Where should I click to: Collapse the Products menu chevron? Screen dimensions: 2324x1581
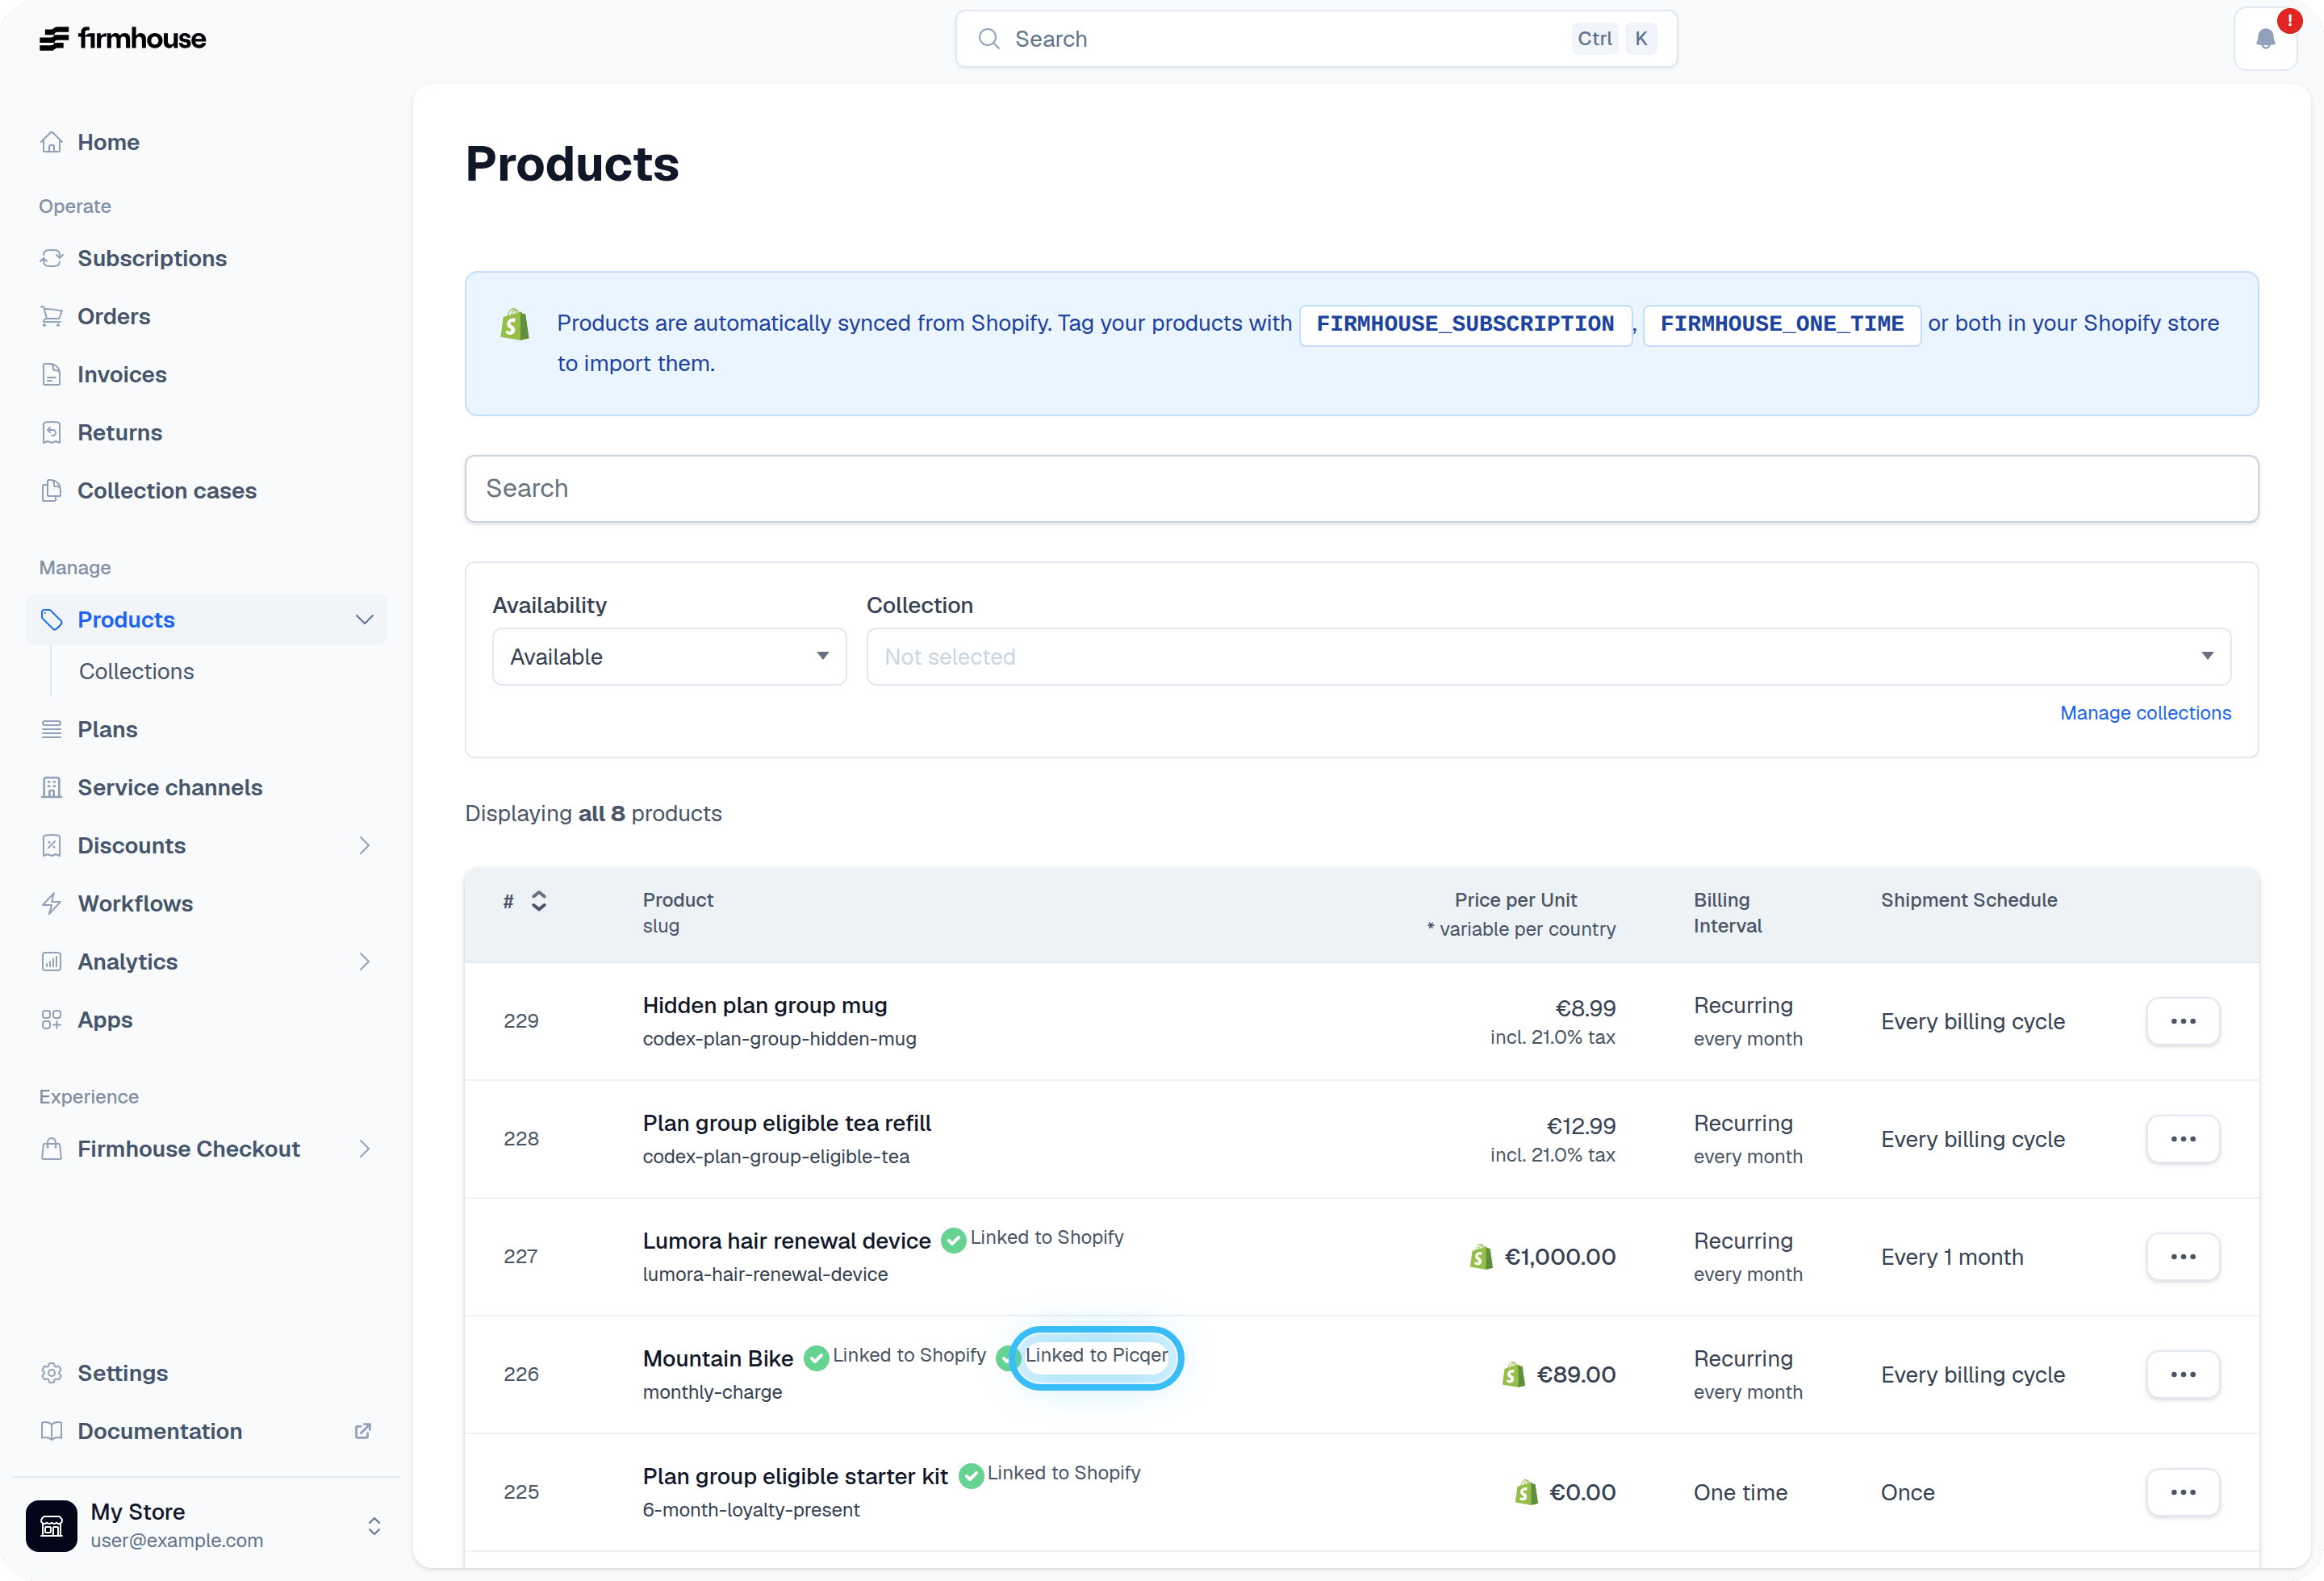[x=364, y=619]
